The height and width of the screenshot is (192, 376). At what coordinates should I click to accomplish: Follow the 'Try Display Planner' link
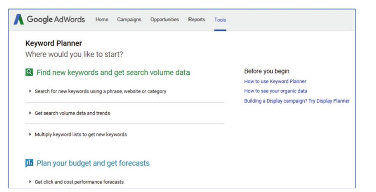pos(329,101)
